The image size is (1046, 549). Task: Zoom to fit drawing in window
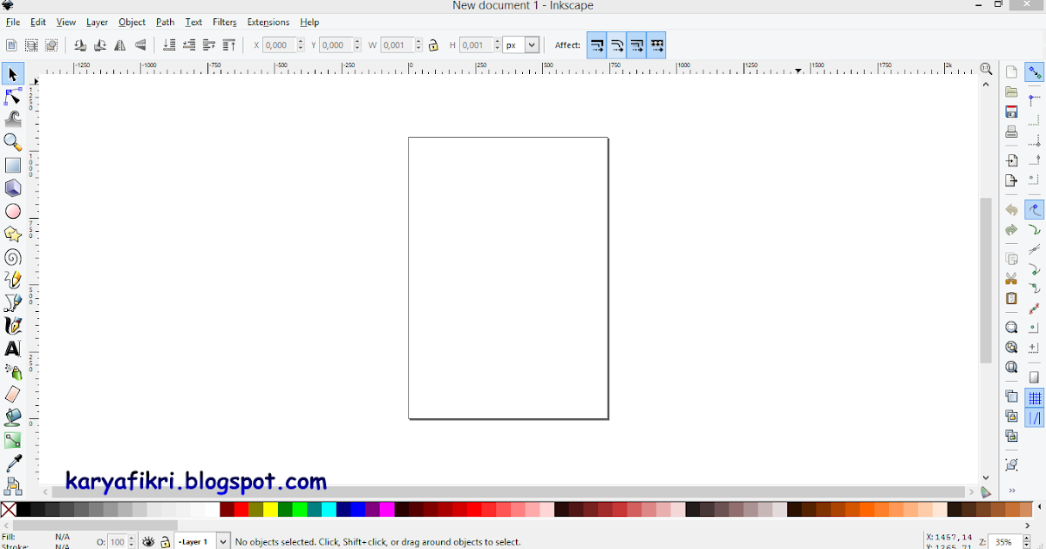click(1011, 348)
